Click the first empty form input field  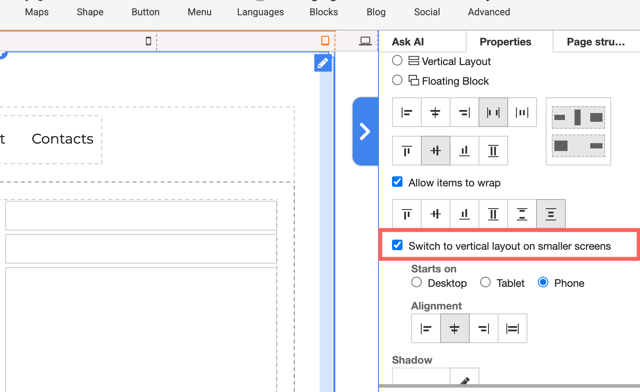(141, 215)
